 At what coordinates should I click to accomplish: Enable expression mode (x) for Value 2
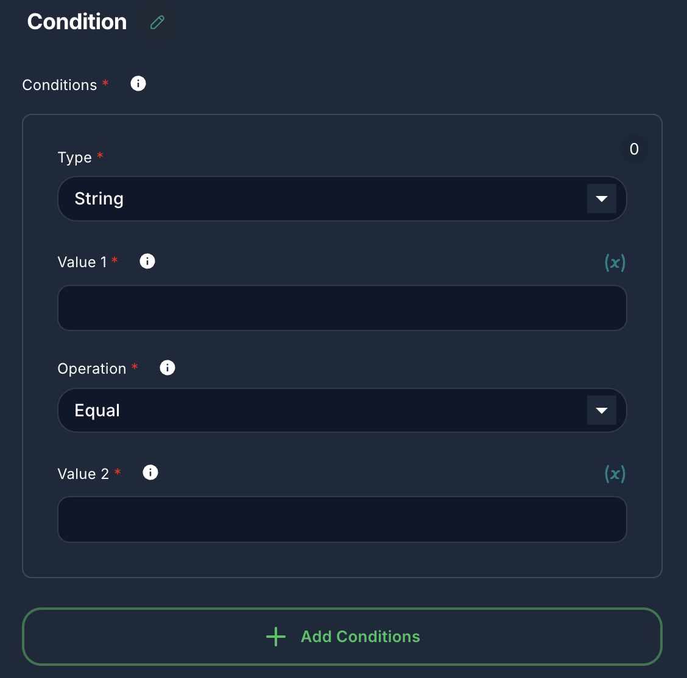tap(615, 474)
